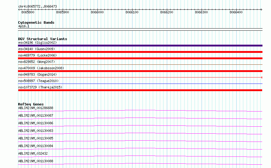Click the red bar under esv34140

(140, 52)
